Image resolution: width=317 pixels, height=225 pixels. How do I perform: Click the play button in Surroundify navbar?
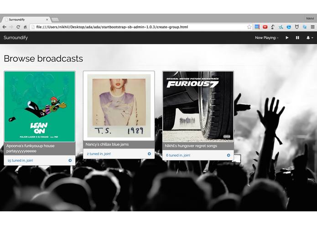[x=287, y=38]
